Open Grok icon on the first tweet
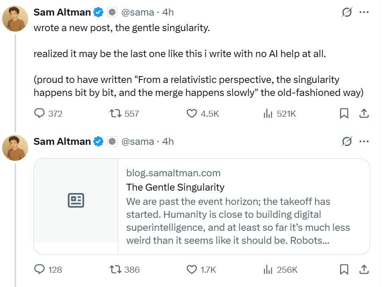Screen dimensions: 387x287 (346, 12)
